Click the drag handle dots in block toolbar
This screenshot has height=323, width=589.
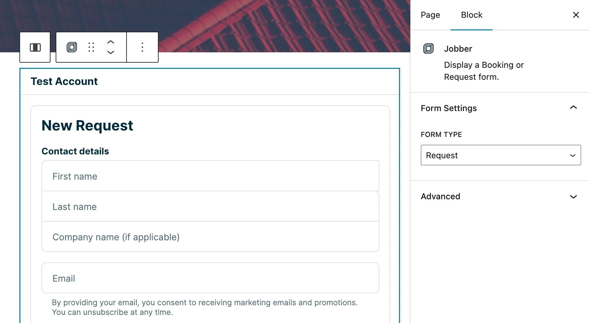pos(91,47)
